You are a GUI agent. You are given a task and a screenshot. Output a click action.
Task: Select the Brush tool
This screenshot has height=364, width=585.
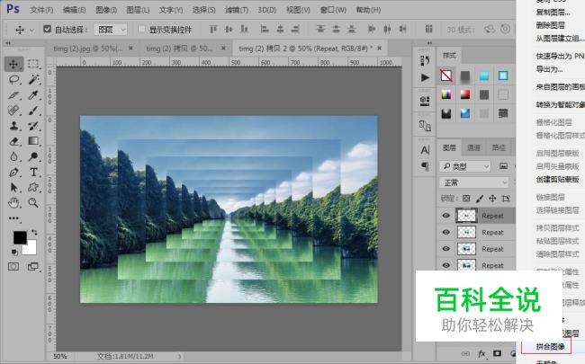coord(34,111)
